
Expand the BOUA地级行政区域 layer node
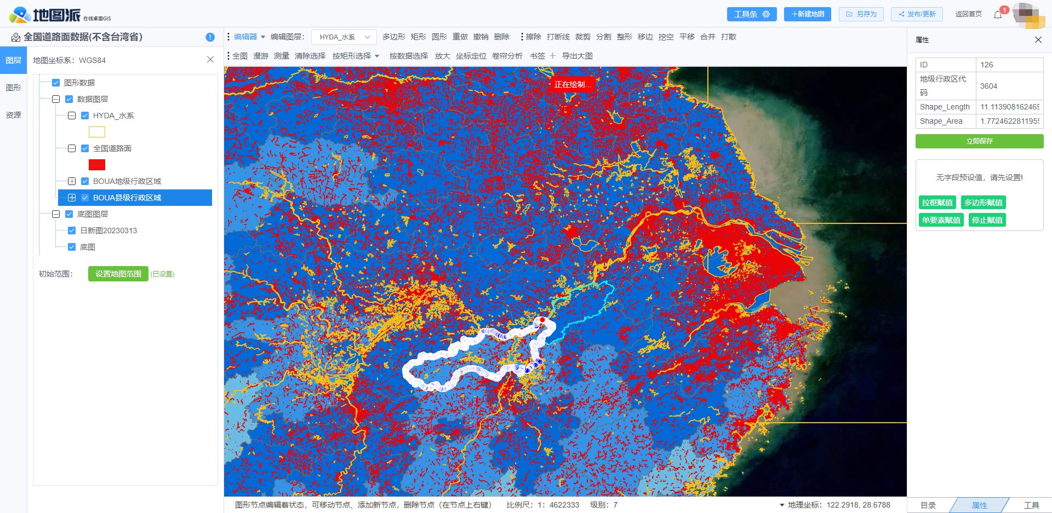[72, 181]
